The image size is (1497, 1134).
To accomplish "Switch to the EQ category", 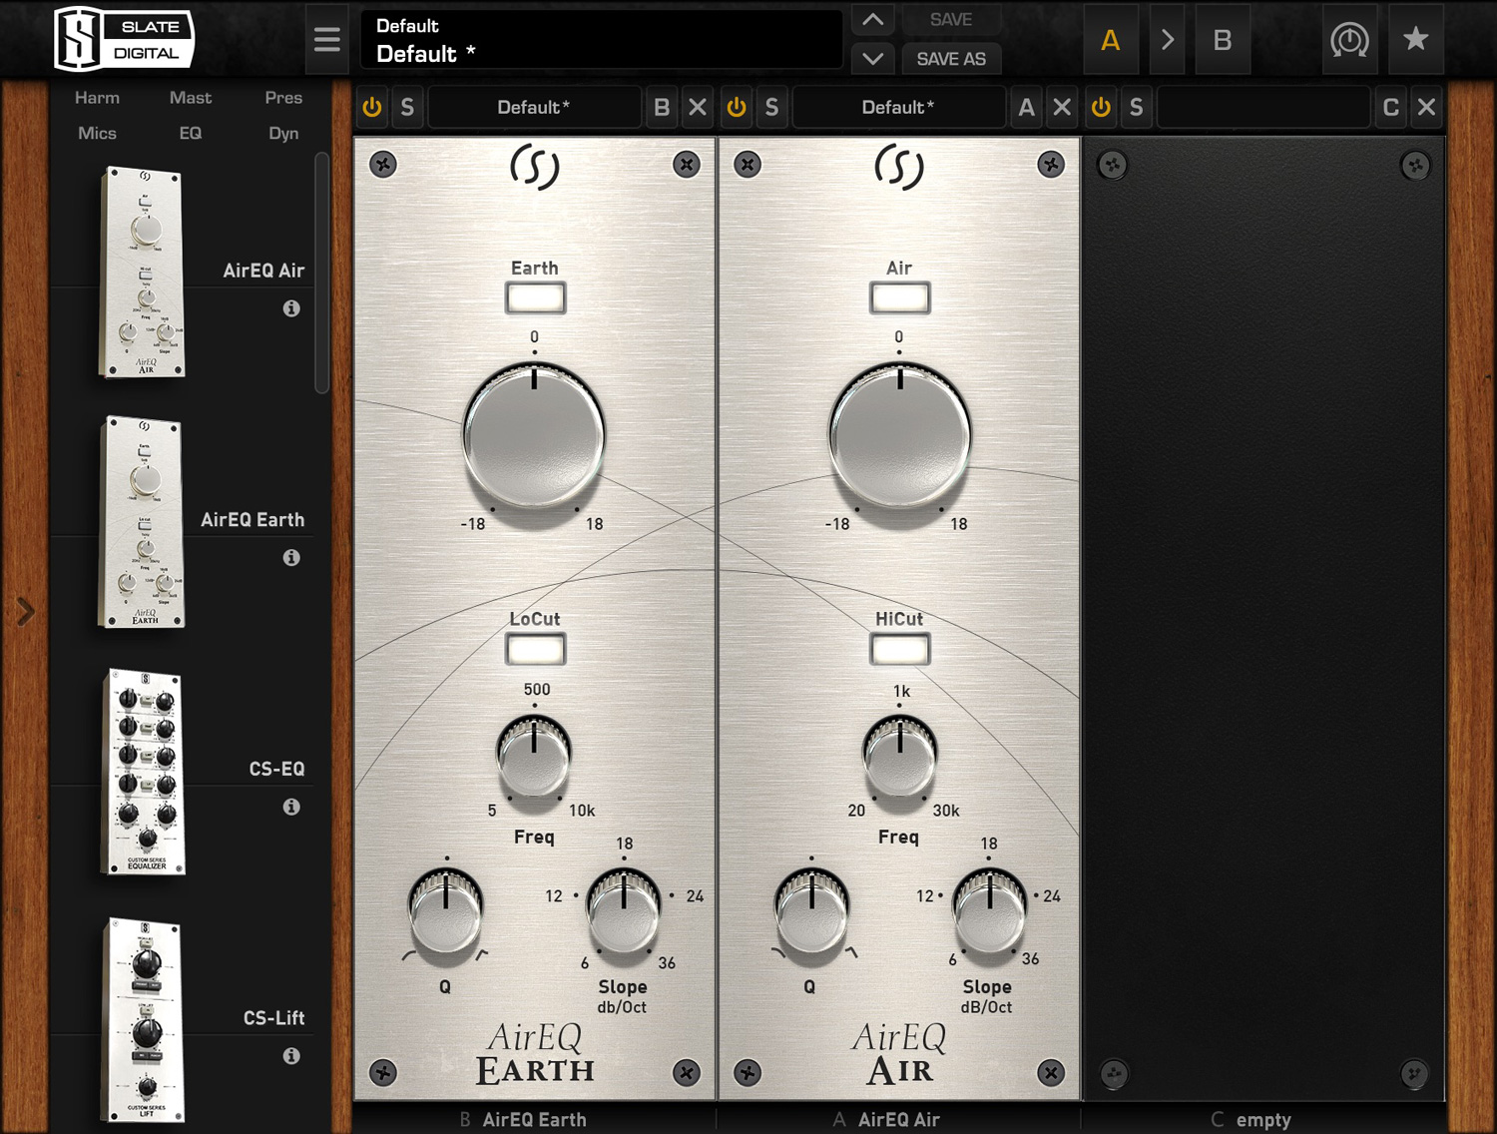I will [192, 133].
